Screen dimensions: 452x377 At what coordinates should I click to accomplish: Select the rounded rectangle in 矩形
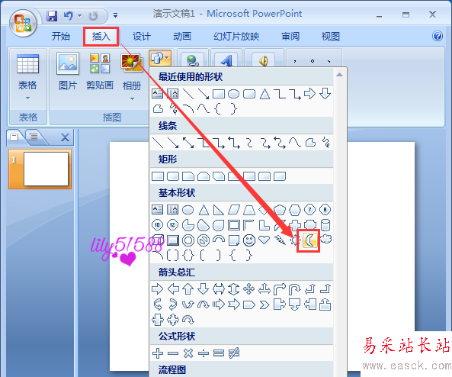pos(173,176)
